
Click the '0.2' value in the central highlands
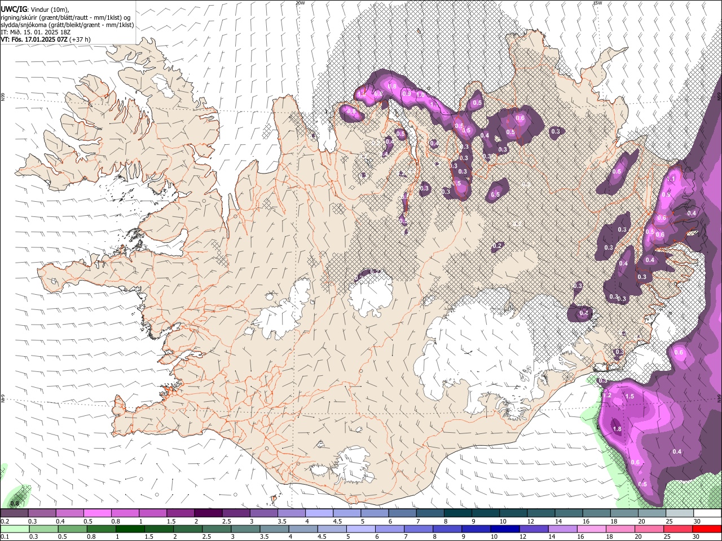tap(497, 246)
